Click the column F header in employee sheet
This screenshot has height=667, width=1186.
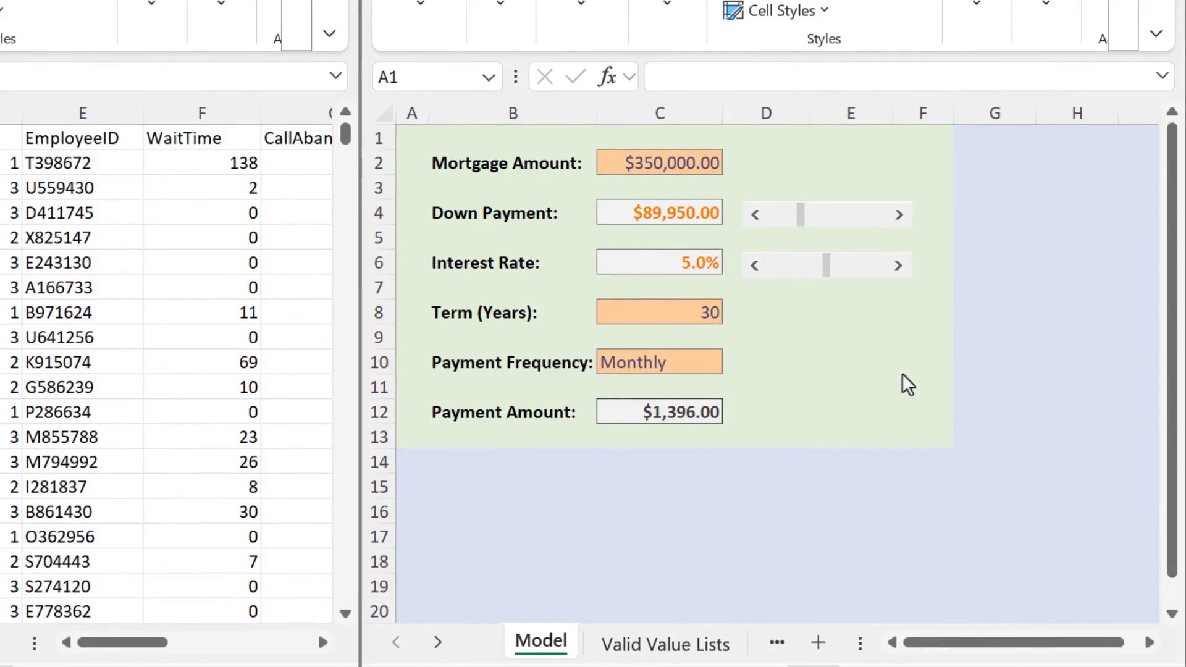[201, 112]
